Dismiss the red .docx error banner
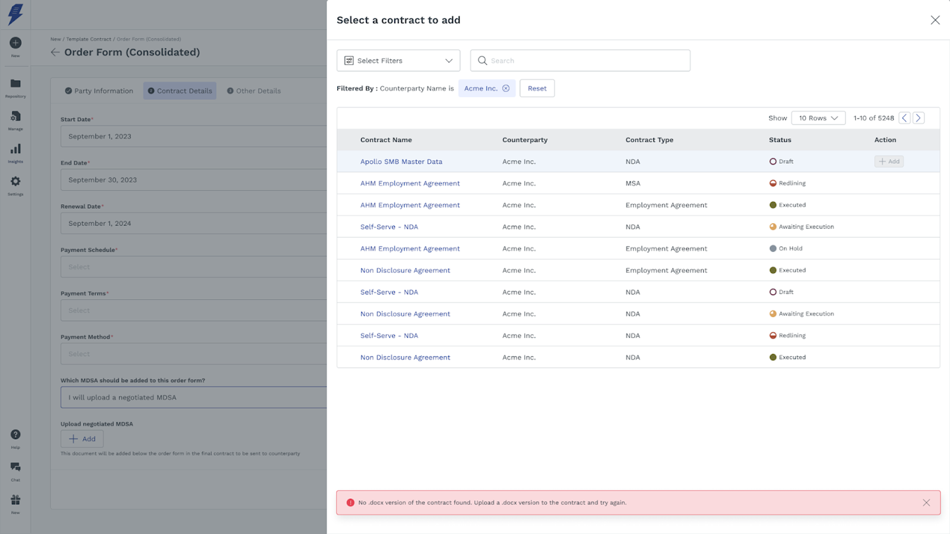Viewport: 950px width, 534px height. coord(926,503)
